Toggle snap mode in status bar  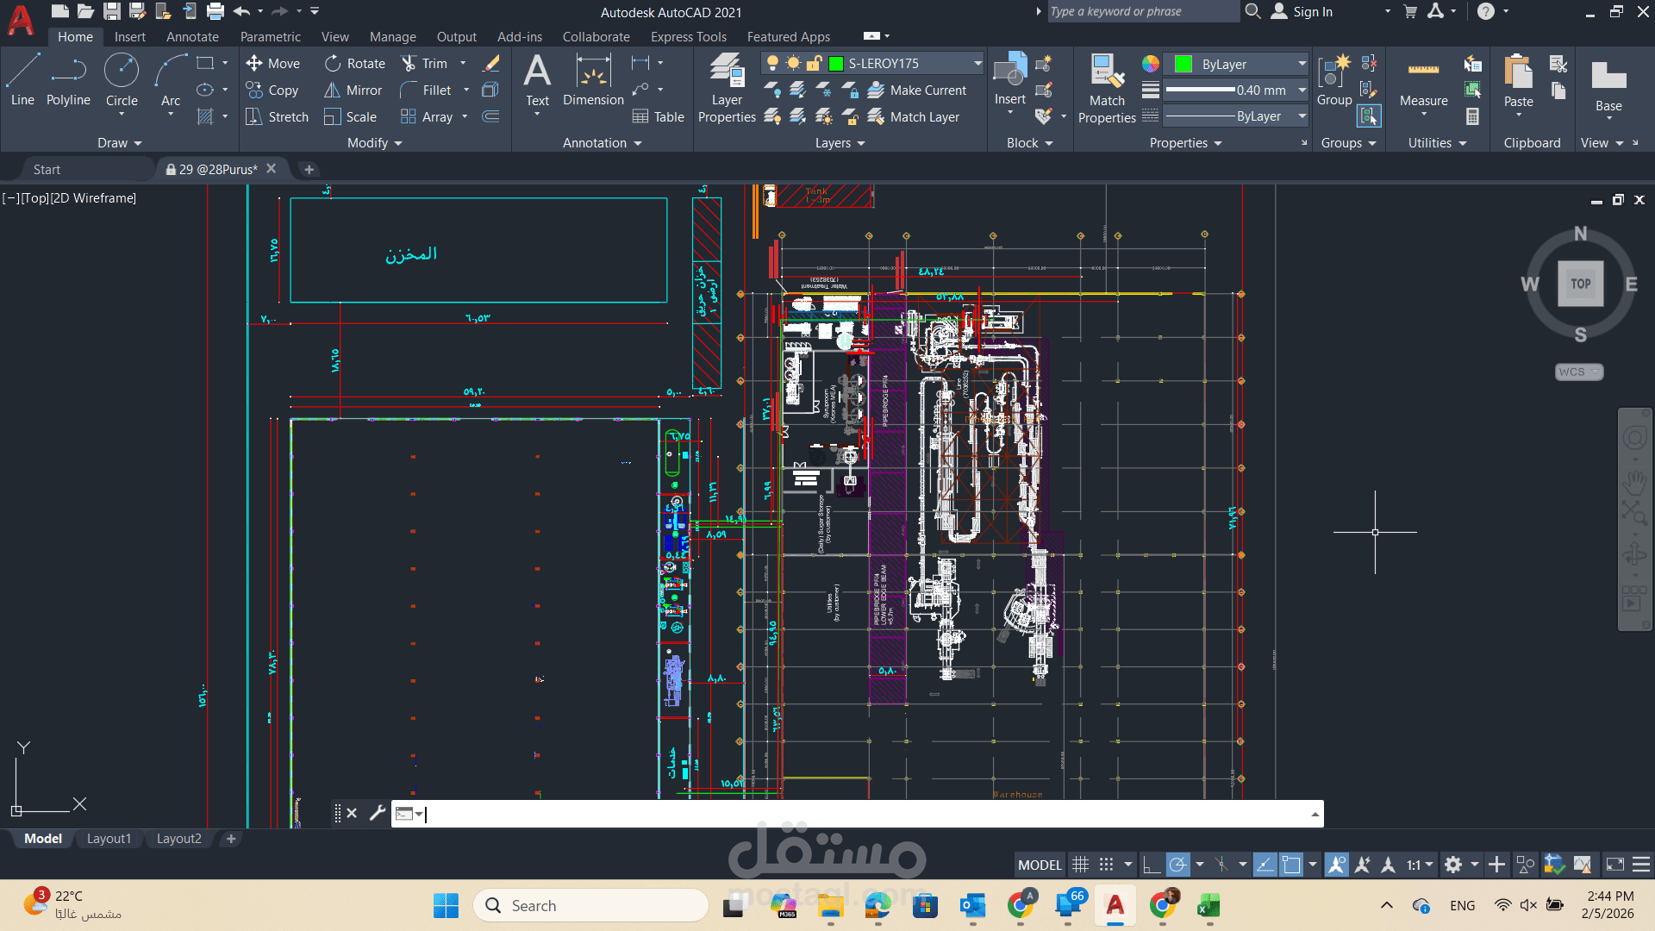coord(1106,865)
